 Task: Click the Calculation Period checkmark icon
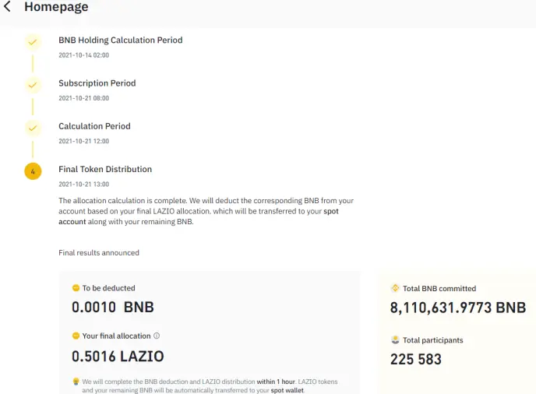click(33, 128)
